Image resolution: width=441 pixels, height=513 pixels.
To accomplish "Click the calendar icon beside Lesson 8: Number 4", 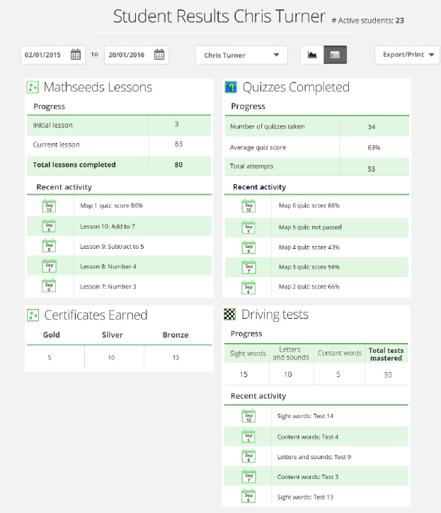I will click(50, 266).
